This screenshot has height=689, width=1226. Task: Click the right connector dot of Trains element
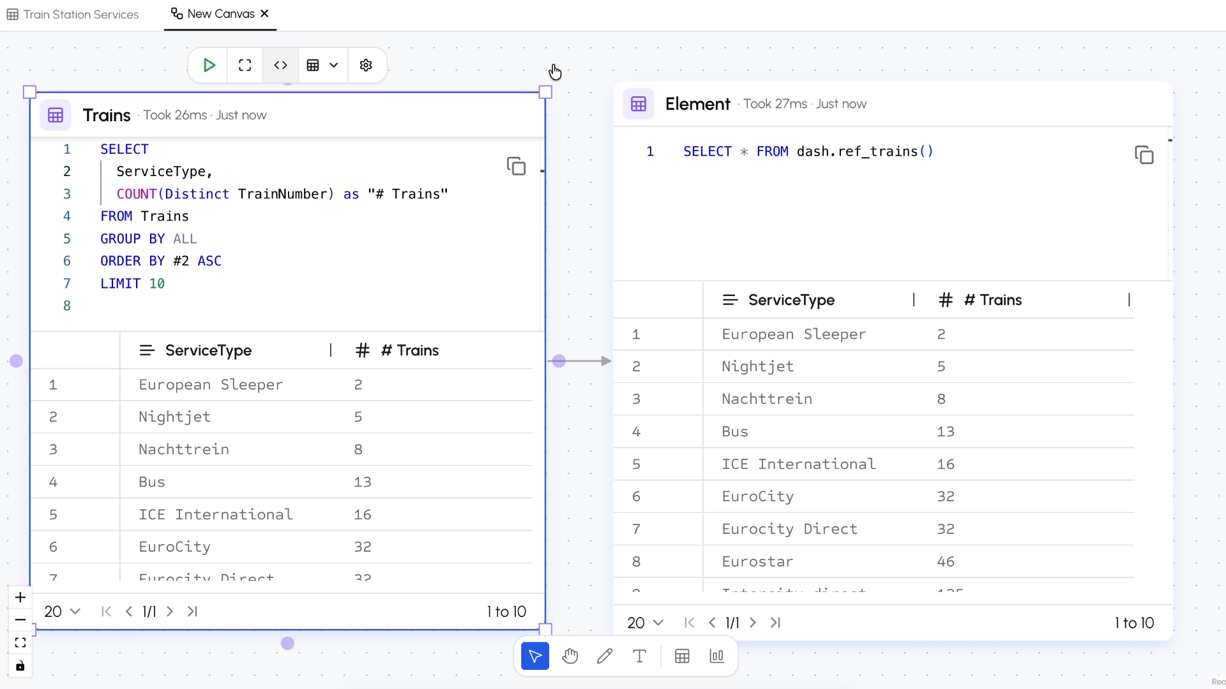click(559, 361)
